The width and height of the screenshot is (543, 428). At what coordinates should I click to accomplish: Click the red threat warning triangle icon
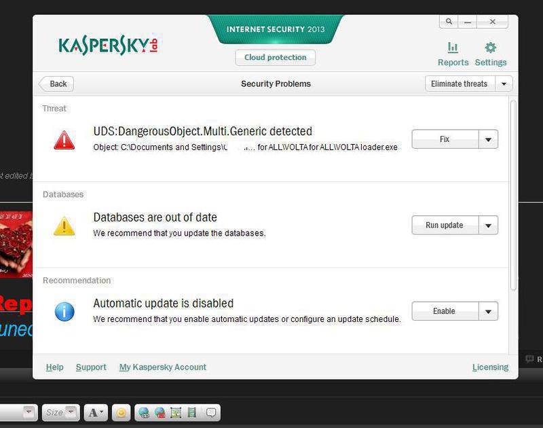pos(64,140)
